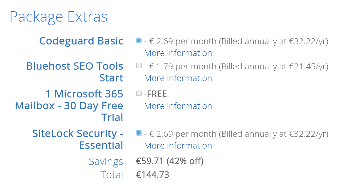Click the SiteLock €2.69 per month price text
The width and height of the screenshot is (363, 194).
(183, 134)
